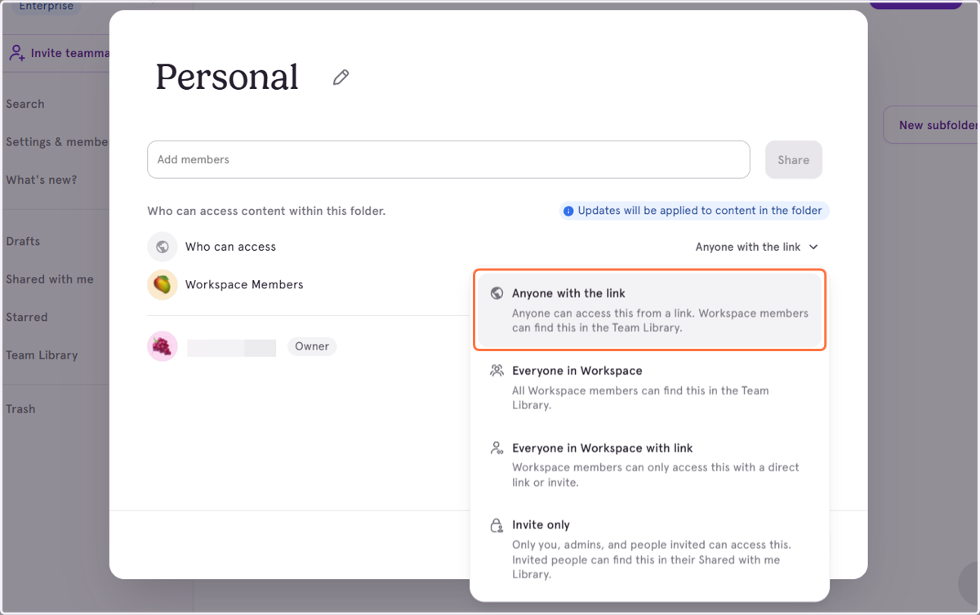Choose Anyone with the link option
This screenshot has height=615, width=980.
650,310
